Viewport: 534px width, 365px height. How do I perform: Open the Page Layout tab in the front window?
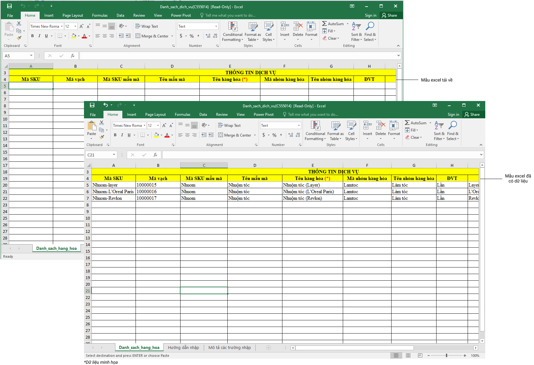(155, 115)
